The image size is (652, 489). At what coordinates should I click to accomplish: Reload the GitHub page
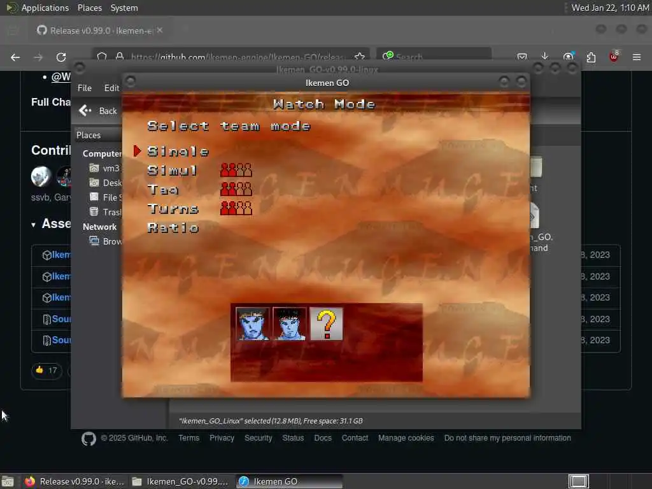point(61,57)
